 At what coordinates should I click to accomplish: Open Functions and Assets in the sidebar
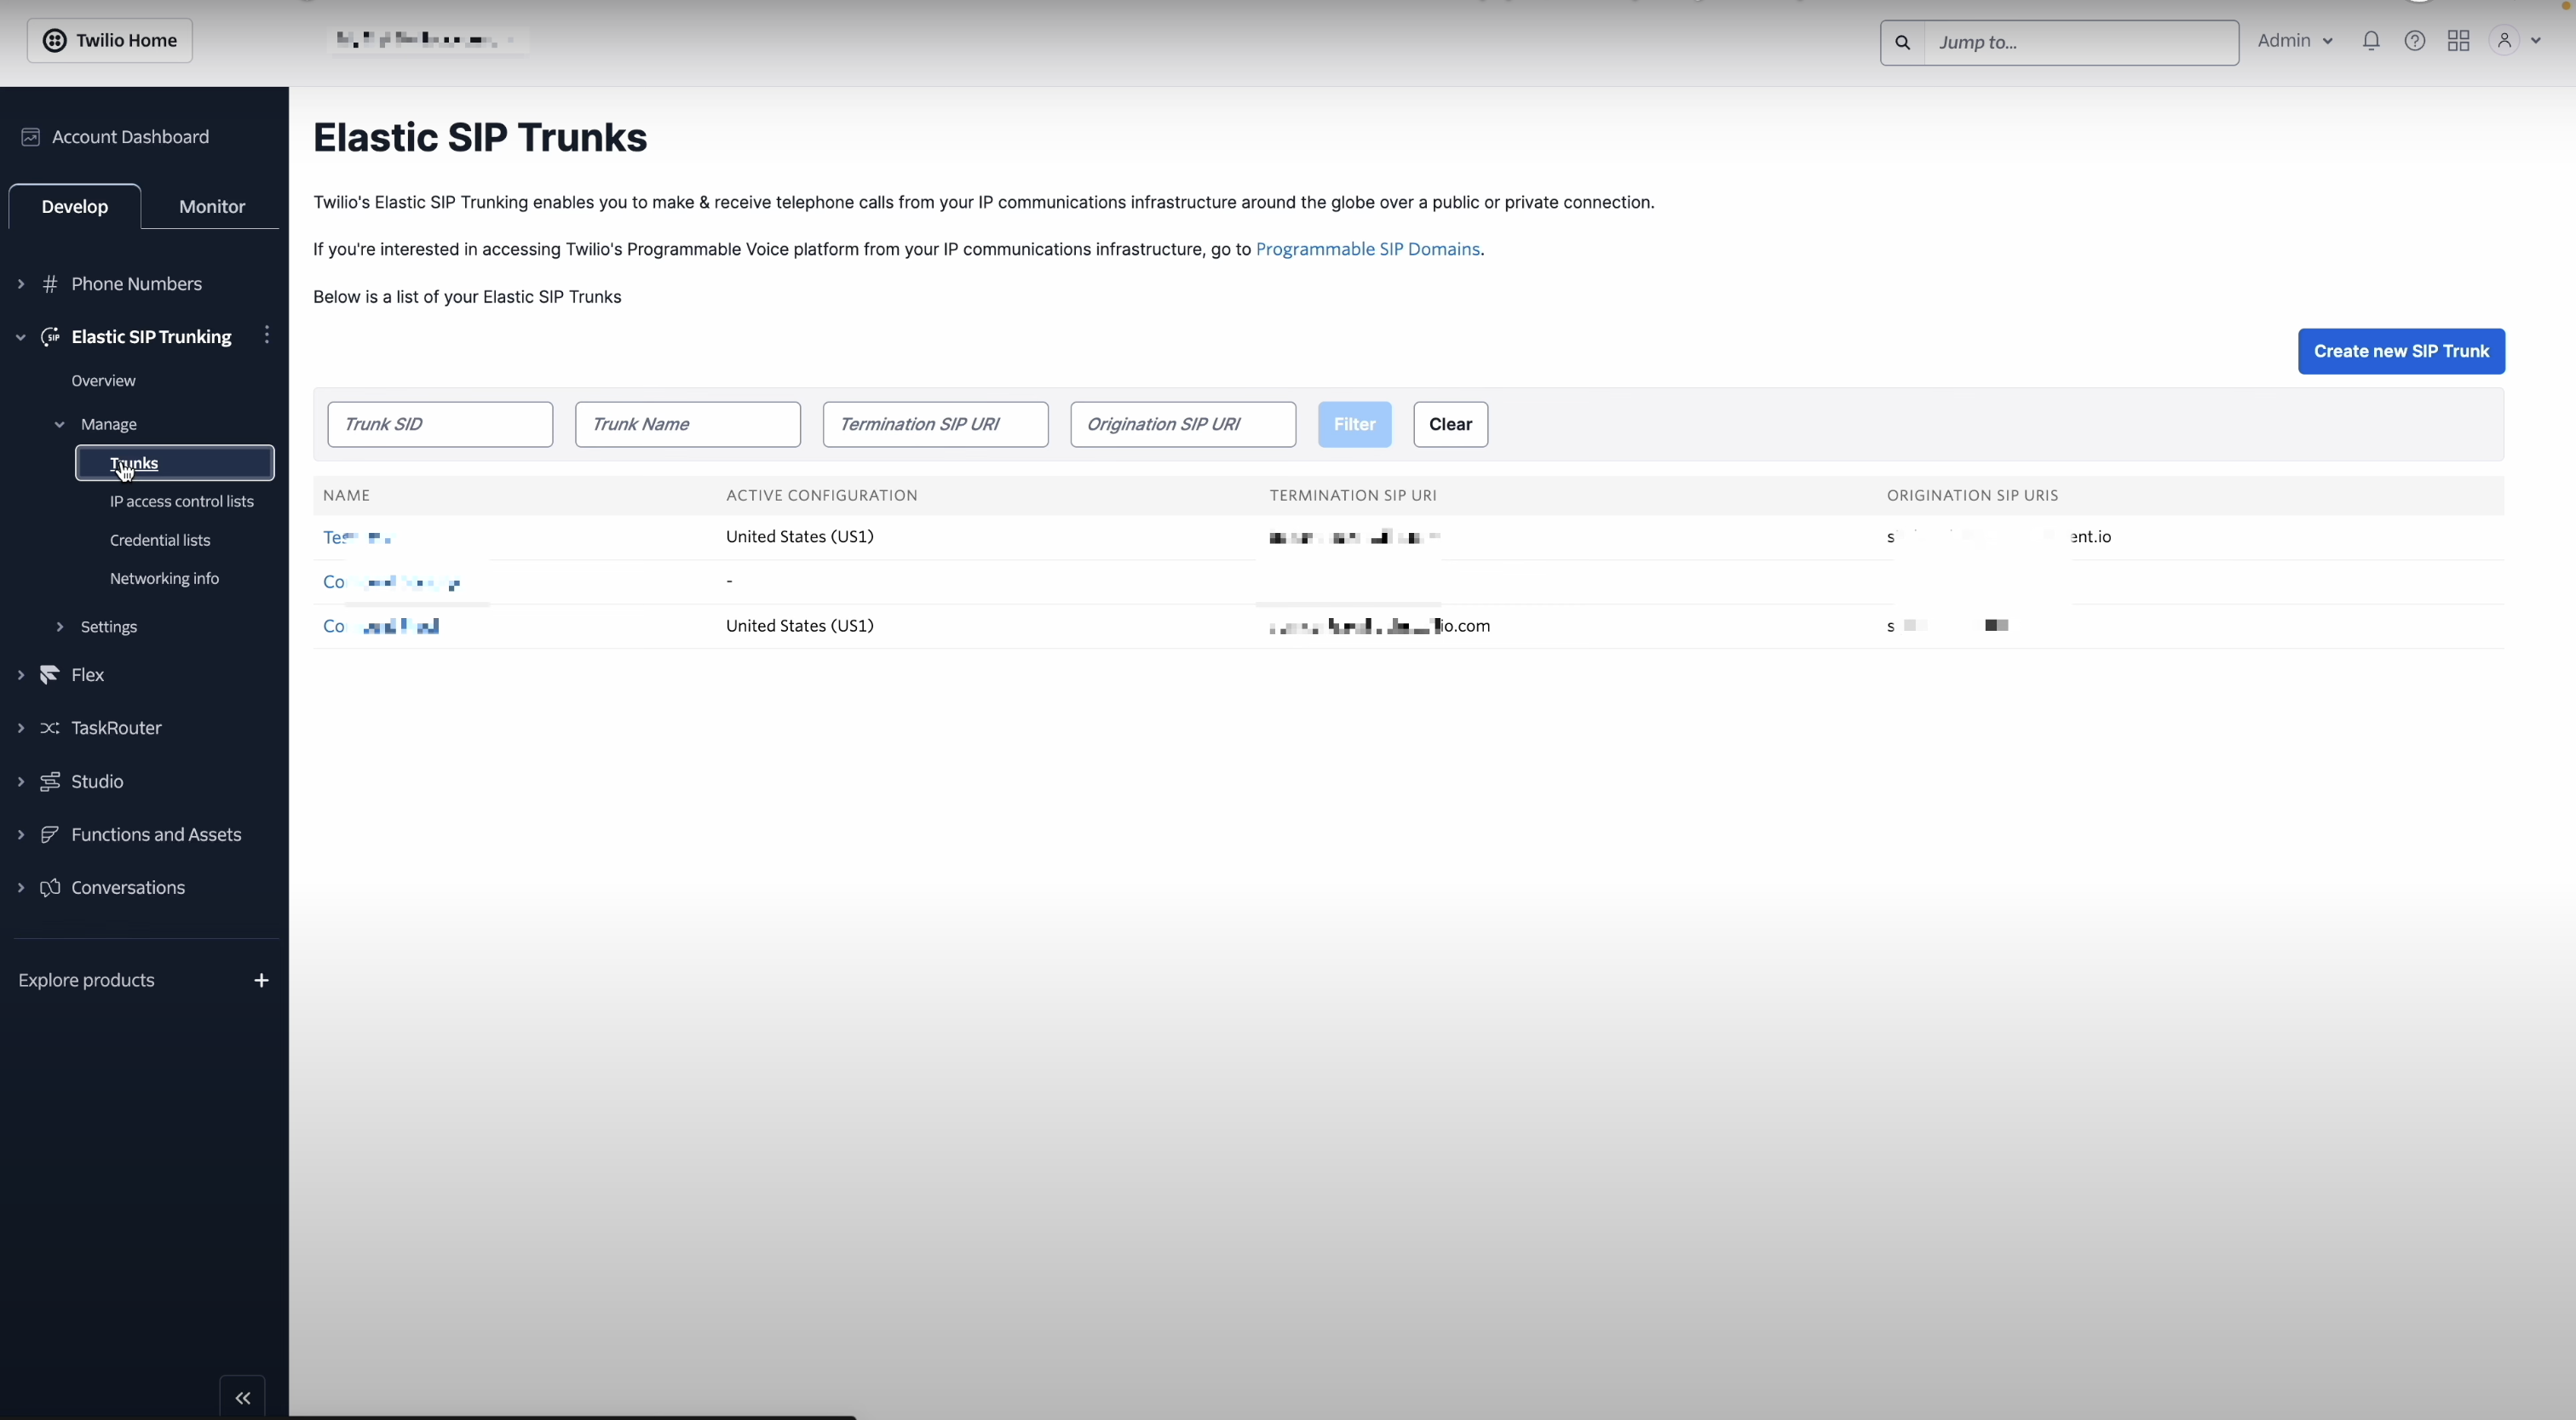[156, 834]
